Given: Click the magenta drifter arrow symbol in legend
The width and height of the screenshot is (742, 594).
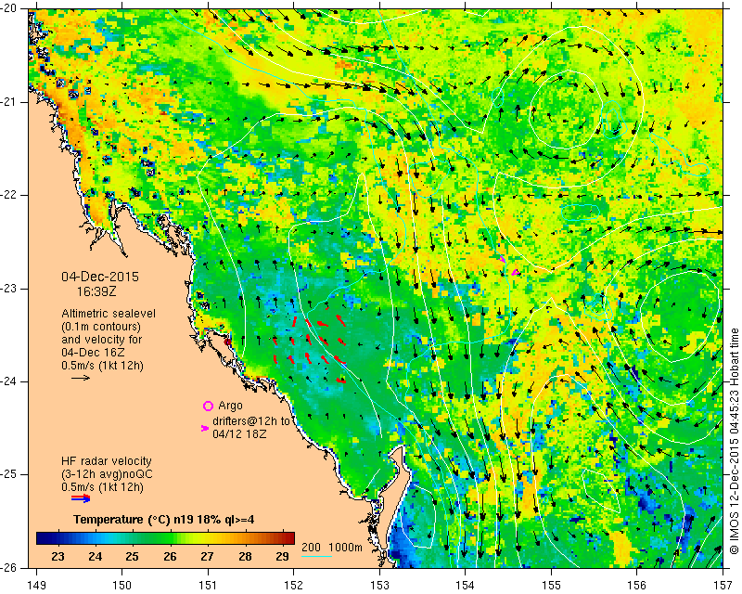Looking at the screenshot, I should (204, 428).
